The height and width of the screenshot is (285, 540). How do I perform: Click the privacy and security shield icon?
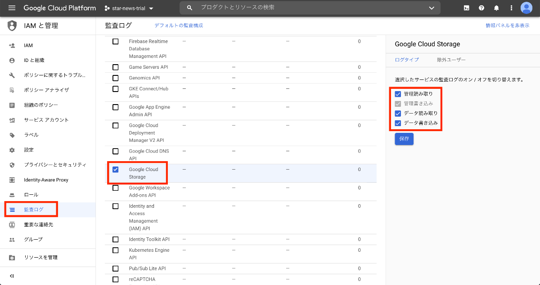click(x=12, y=165)
